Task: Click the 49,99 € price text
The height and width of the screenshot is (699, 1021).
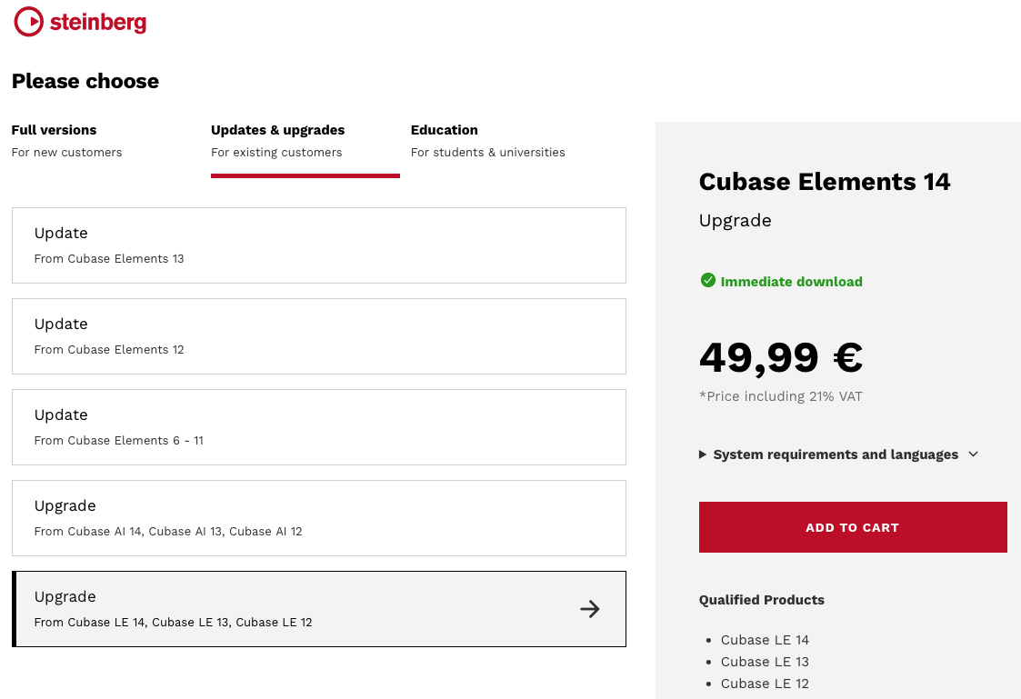Action: [x=780, y=357]
